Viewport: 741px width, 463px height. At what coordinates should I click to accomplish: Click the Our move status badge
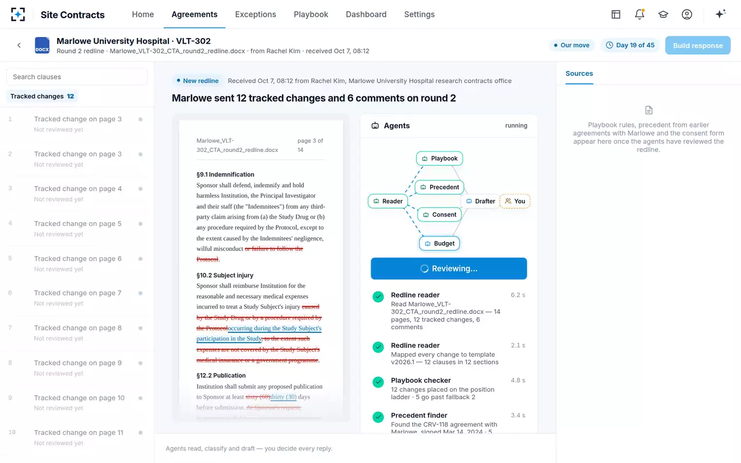[x=572, y=45]
